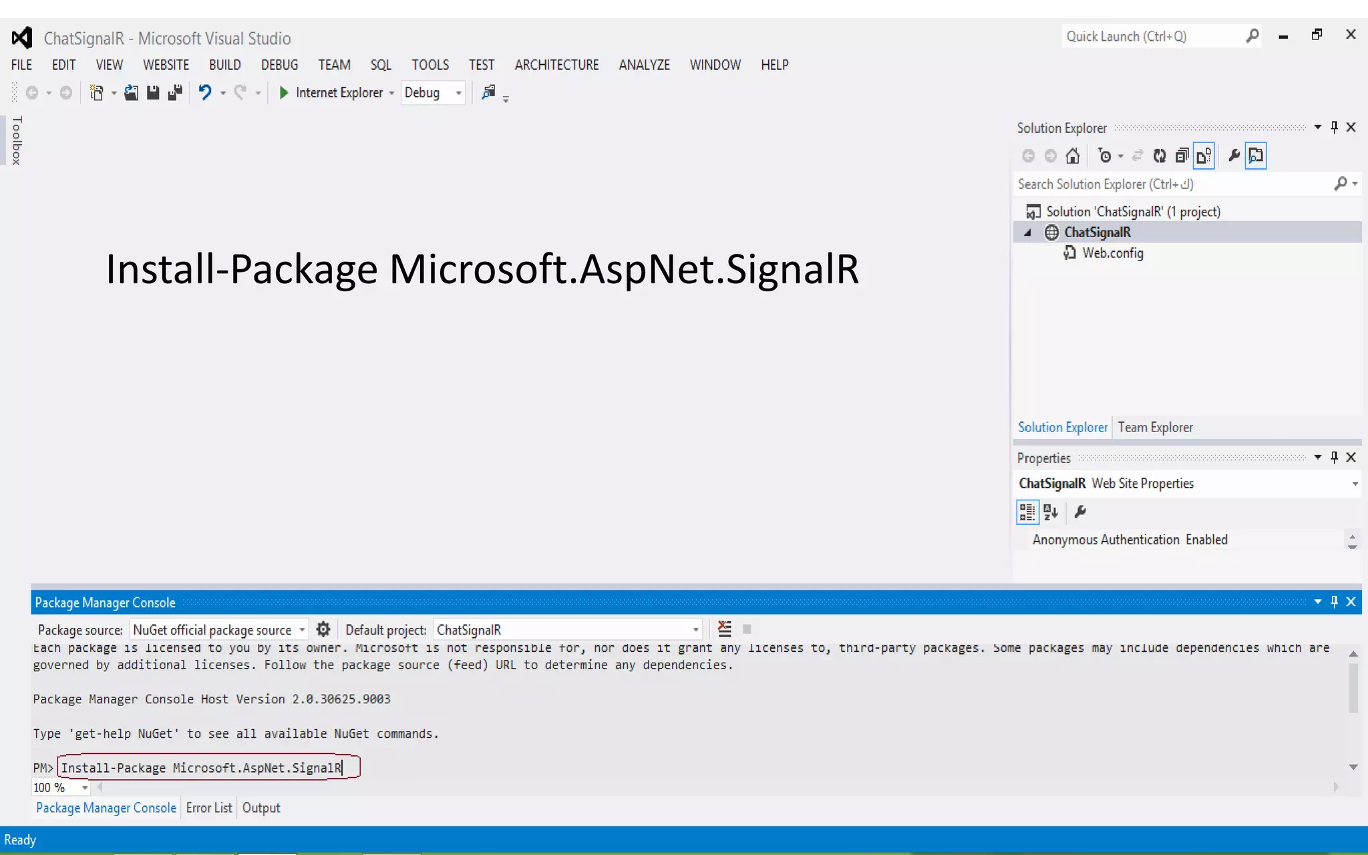Screen dimensions: 1368x855
Task: Click Solution Explorer Home icon
Action: point(1072,156)
